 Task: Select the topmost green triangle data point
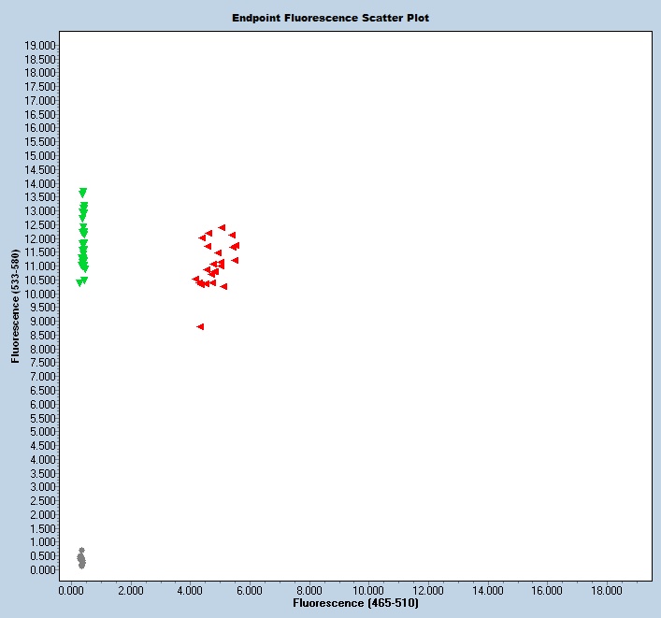(x=82, y=192)
